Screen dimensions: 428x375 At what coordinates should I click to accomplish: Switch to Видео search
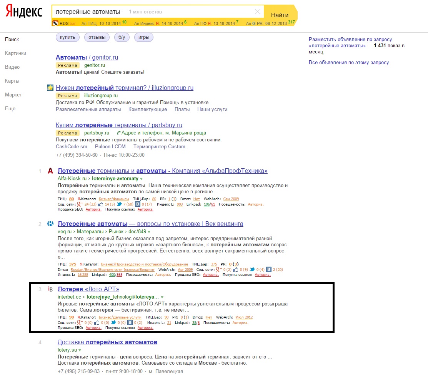pos(12,67)
